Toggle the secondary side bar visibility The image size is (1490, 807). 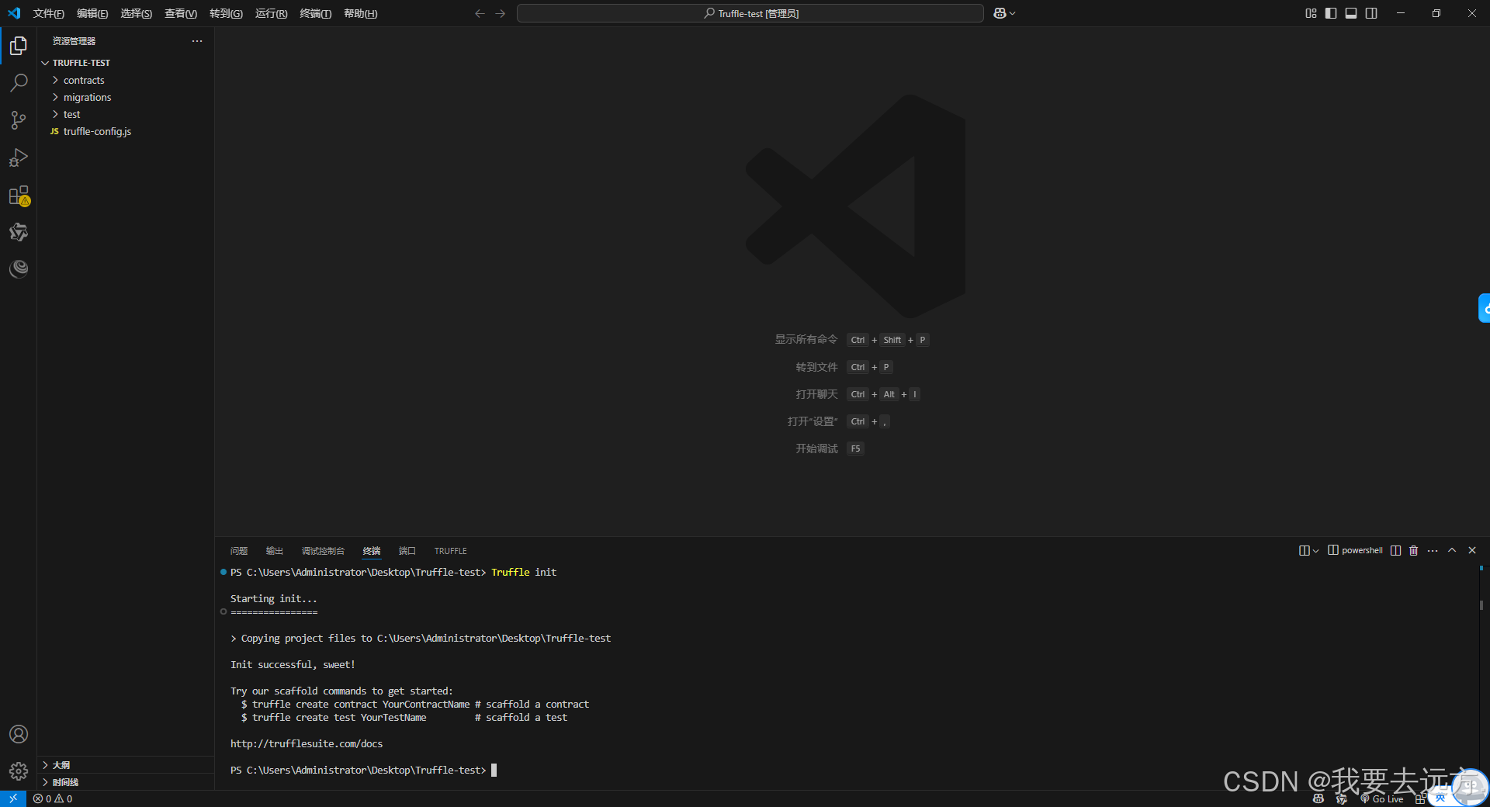point(1371,13)
